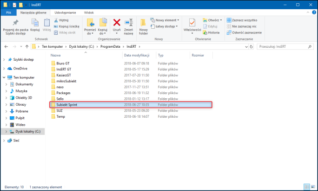318x191 pixels.
Task: Switch to details view in status bar
Action: tap(307, 187)
